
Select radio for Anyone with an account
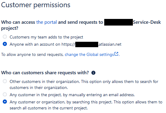pos(5,44)
